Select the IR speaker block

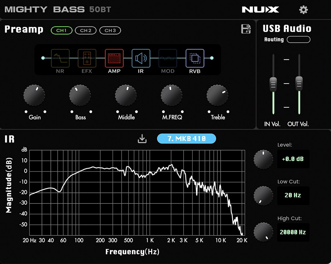(x=141, y=58)
